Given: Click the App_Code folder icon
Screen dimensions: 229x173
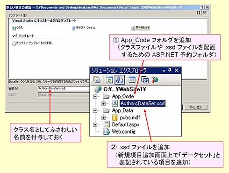Looking at the screenshot, I should (x=106, y=96).
